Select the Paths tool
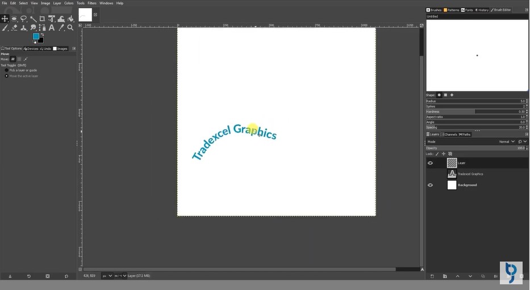This screenshot has width=530, height=290. [42, 28]
